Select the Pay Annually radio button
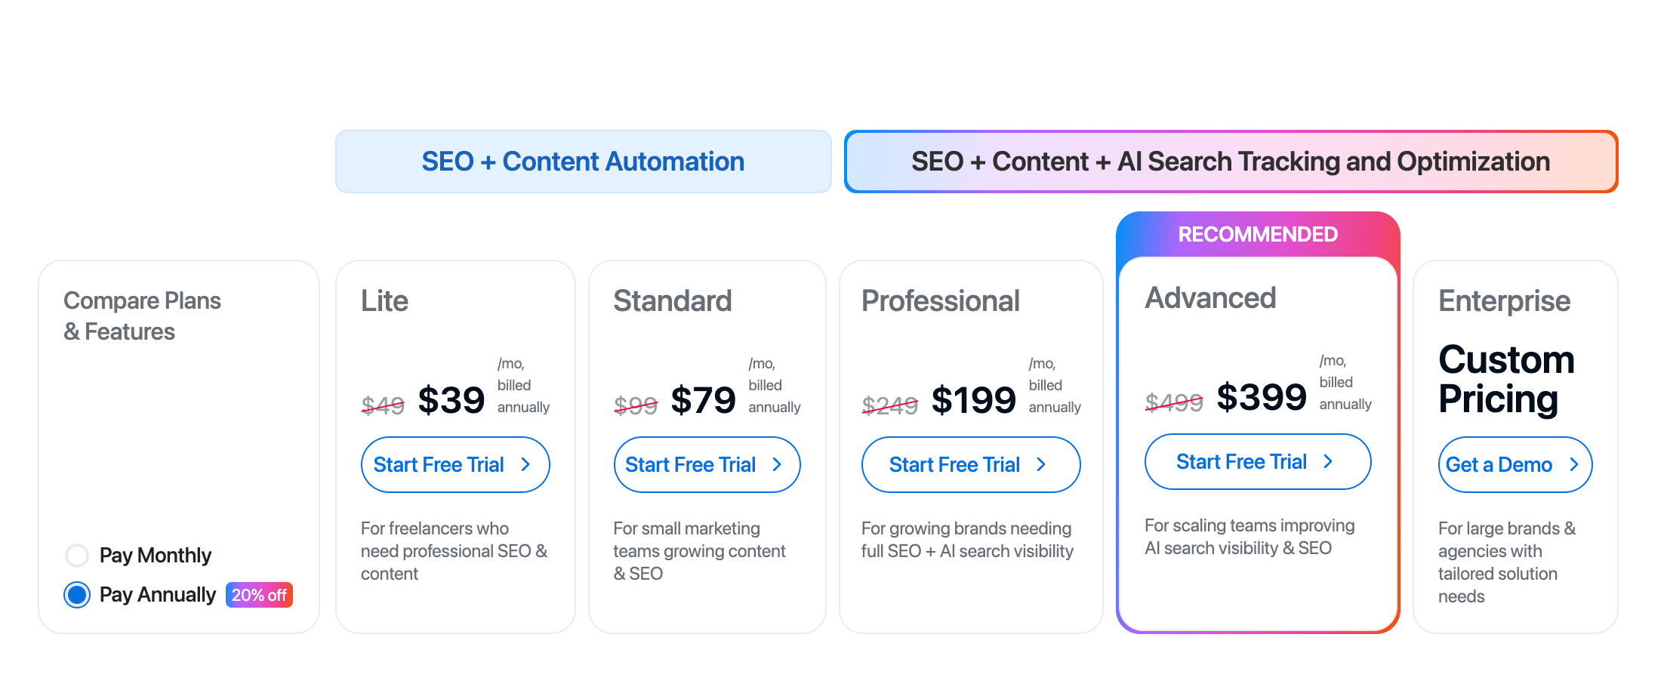Screen dimensions: 1667x696 [x=77, y=595]
